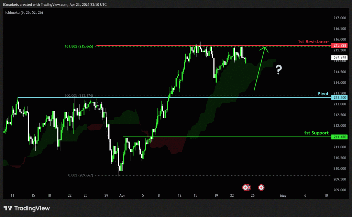
Task: Click the rightmost Japan economic event marker
Action: pyautogui.click(x=261, y=187)
